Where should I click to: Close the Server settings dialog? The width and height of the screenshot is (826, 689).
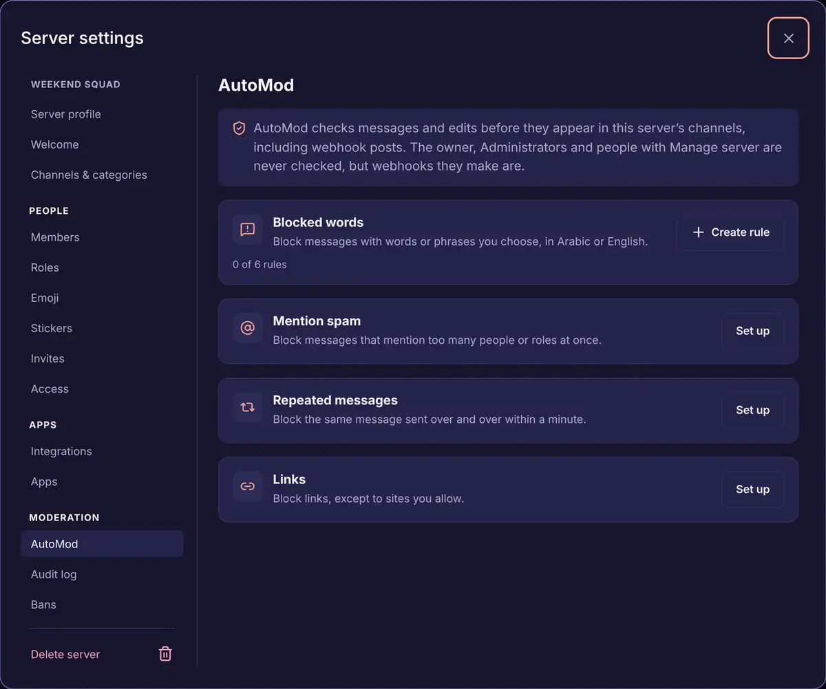788,38
